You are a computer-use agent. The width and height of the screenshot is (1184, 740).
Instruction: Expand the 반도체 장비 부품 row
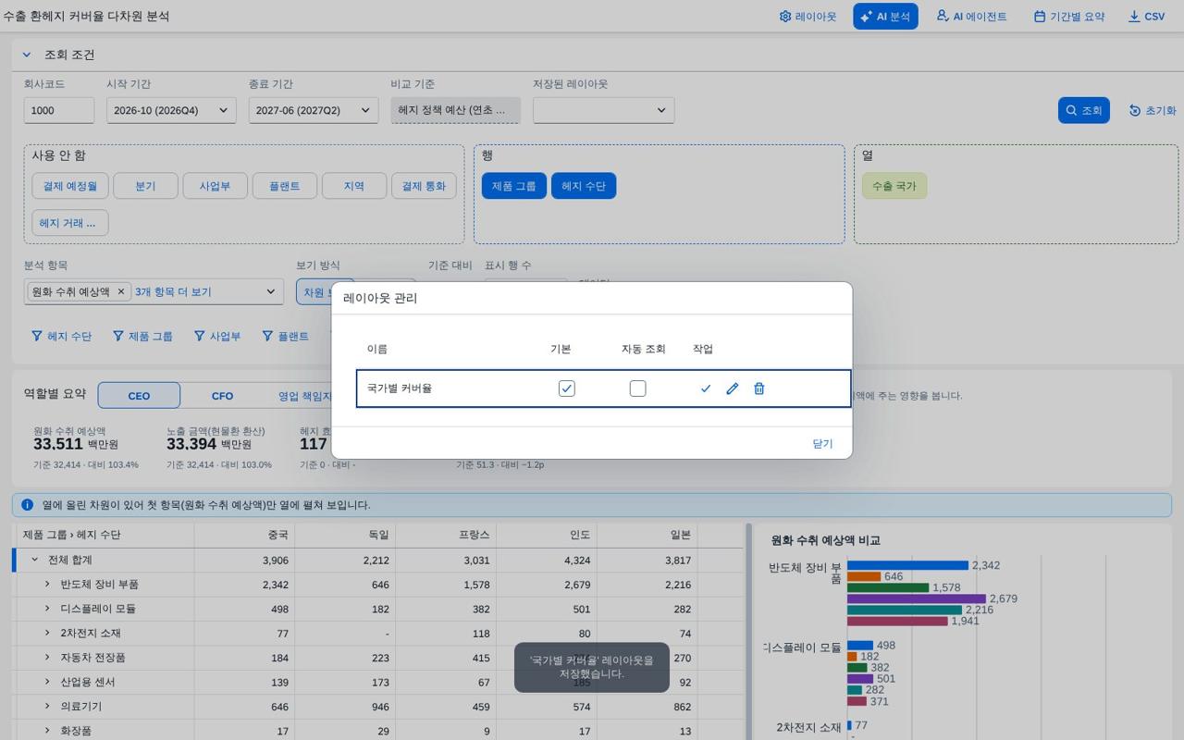point(47,585)
